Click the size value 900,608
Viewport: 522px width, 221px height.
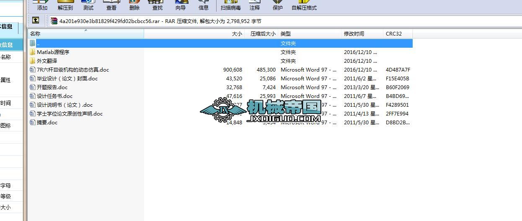click(x=233, y=70)
